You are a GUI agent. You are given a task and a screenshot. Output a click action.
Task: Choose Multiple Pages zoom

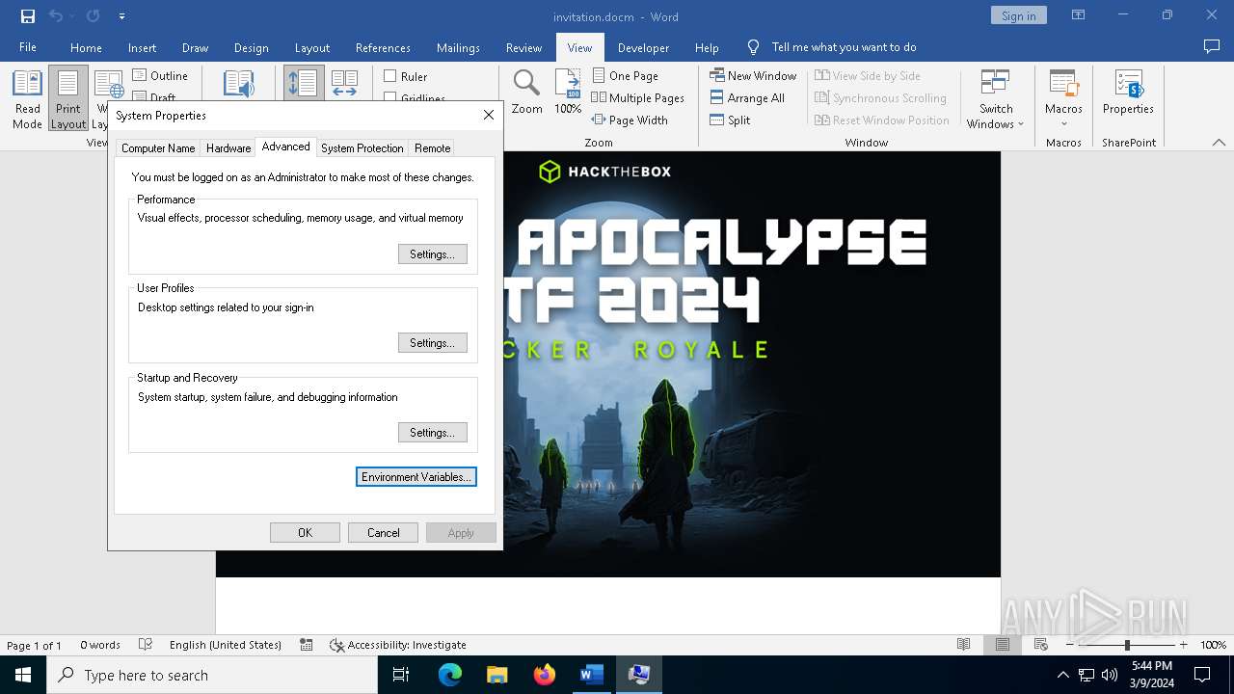click(x=638, y=97)
